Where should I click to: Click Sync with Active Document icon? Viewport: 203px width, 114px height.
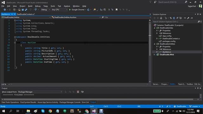click(171, 18)
